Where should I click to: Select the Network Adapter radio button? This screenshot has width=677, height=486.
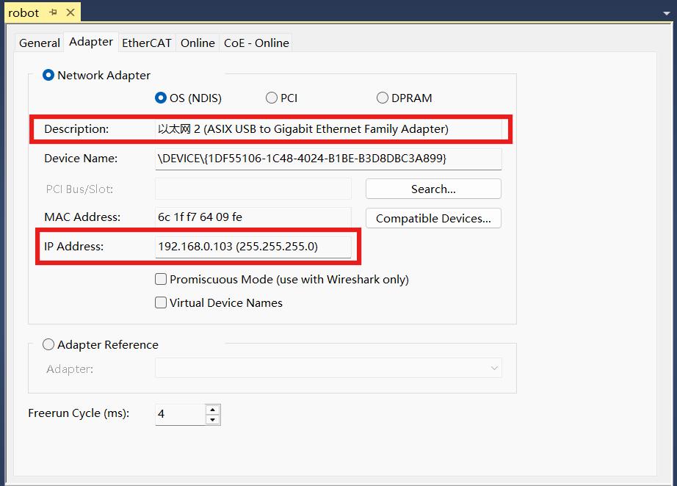pyautogui.click(x=48, y=75)
